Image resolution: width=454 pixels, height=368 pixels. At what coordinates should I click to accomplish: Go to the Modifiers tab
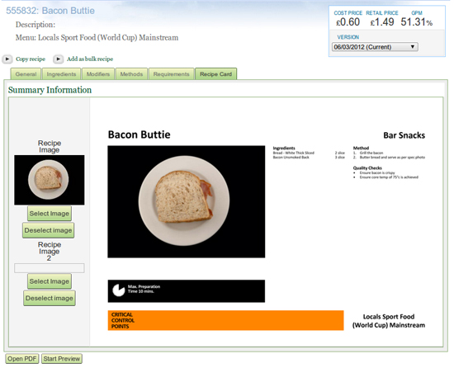(x=98, y=74)
